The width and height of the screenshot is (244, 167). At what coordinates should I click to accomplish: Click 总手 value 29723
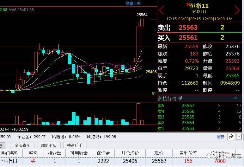click(192, 68)
